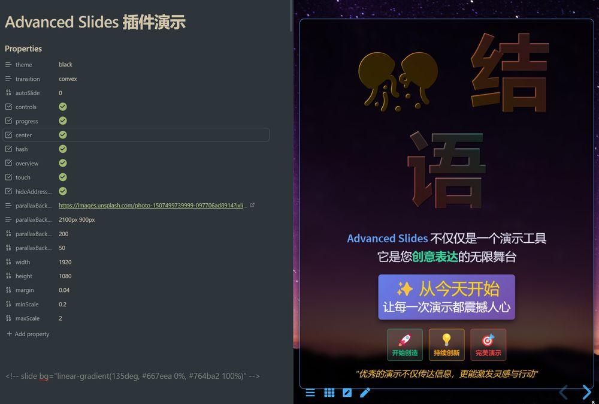Click the rocket icon on 开始创造 button
The height and width of the screenshot is (404, 599).
point(404,337)
